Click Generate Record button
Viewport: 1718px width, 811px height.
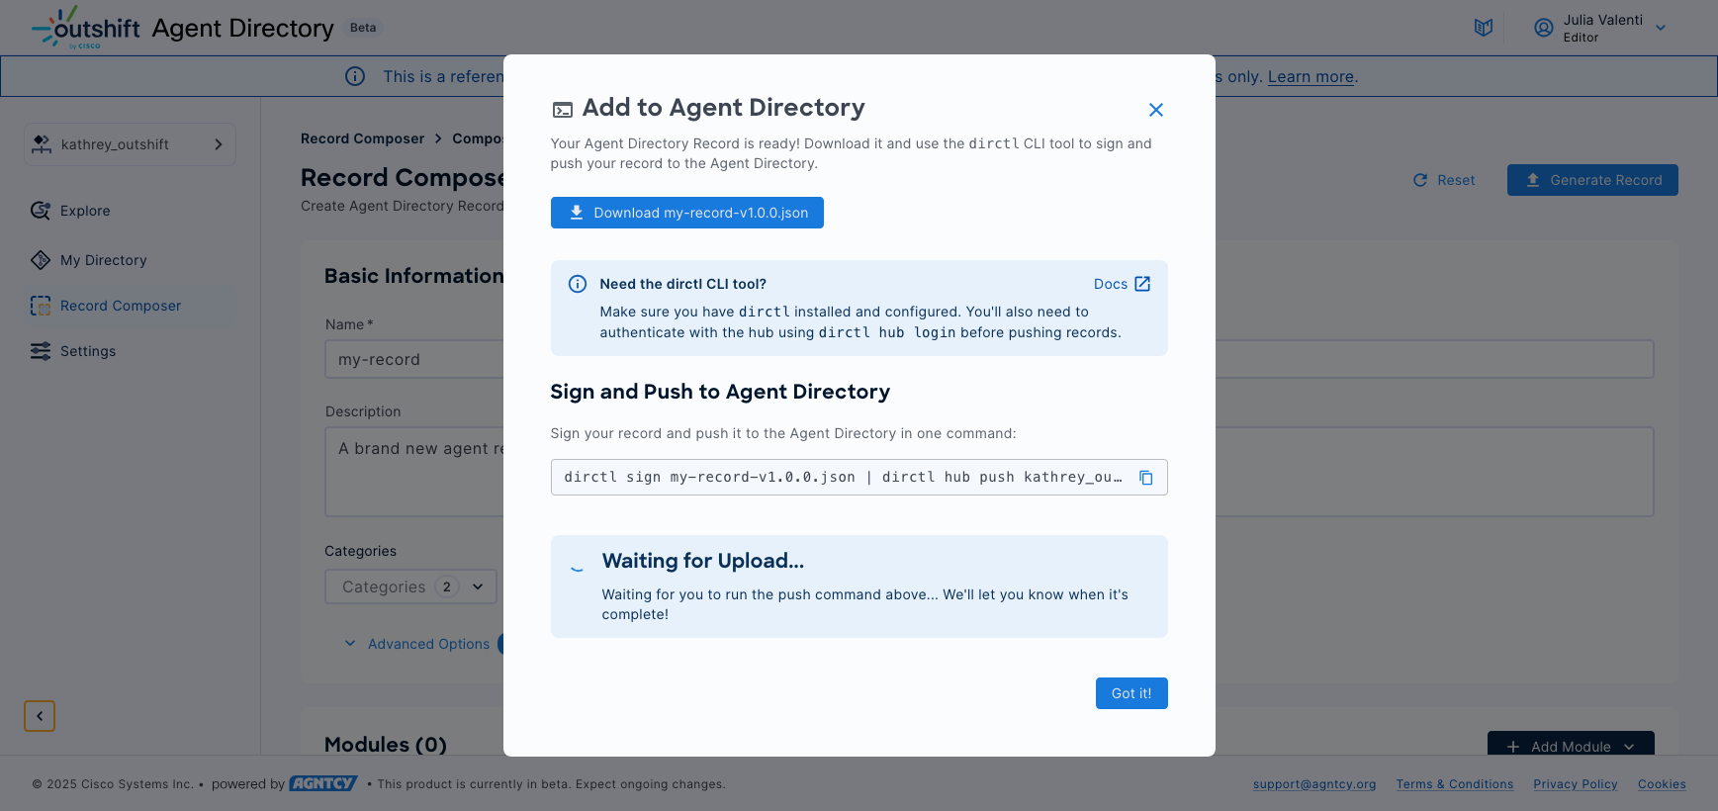[x=1591, y=180]
